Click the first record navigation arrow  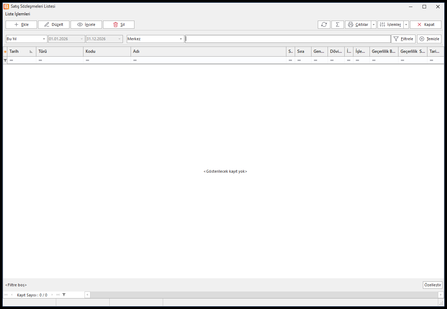6,295
